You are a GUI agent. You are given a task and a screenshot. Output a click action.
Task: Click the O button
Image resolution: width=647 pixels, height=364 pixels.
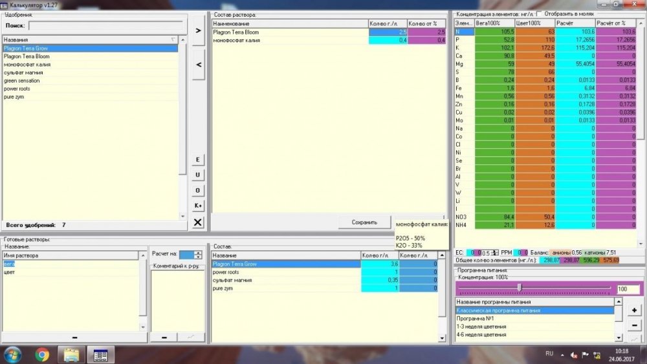[x=197, y=191]
